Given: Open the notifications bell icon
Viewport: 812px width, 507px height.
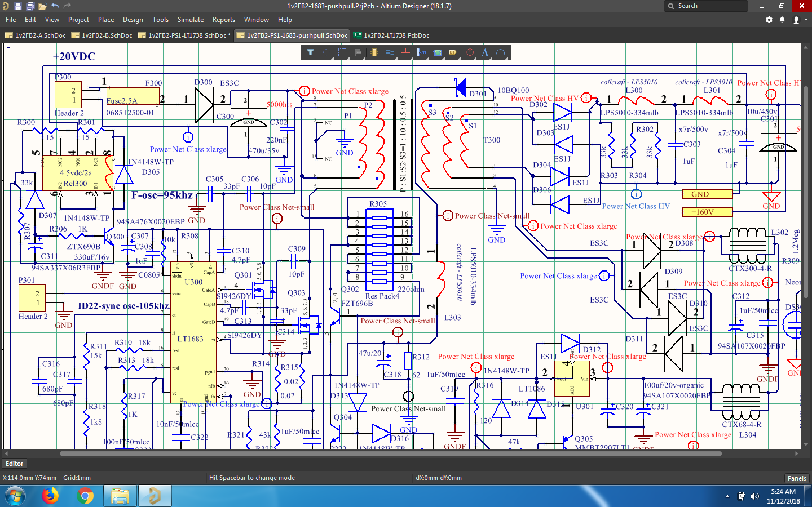Looking at the screenshot, I should pos(782,20).
